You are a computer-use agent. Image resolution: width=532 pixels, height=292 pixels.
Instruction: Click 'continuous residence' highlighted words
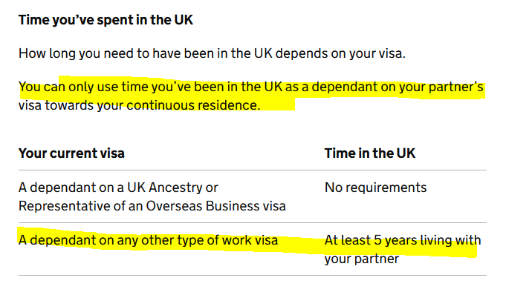(x=193, y=105)
